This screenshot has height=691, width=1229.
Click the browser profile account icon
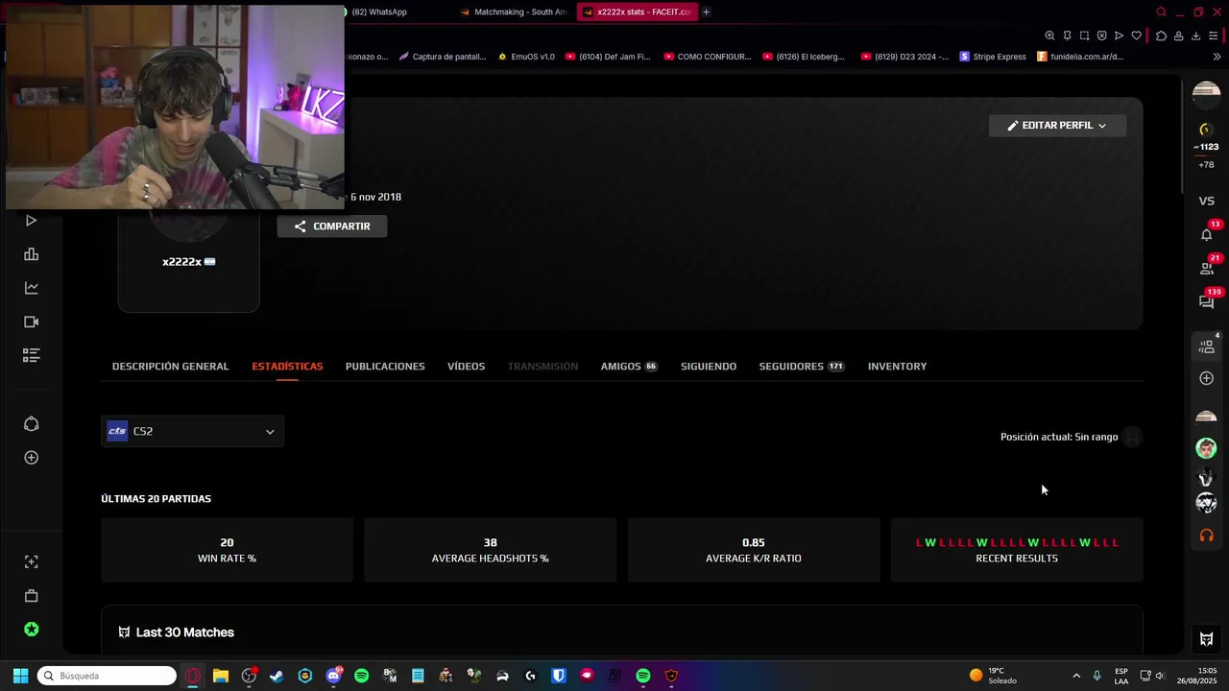(x=1178, y=36)
